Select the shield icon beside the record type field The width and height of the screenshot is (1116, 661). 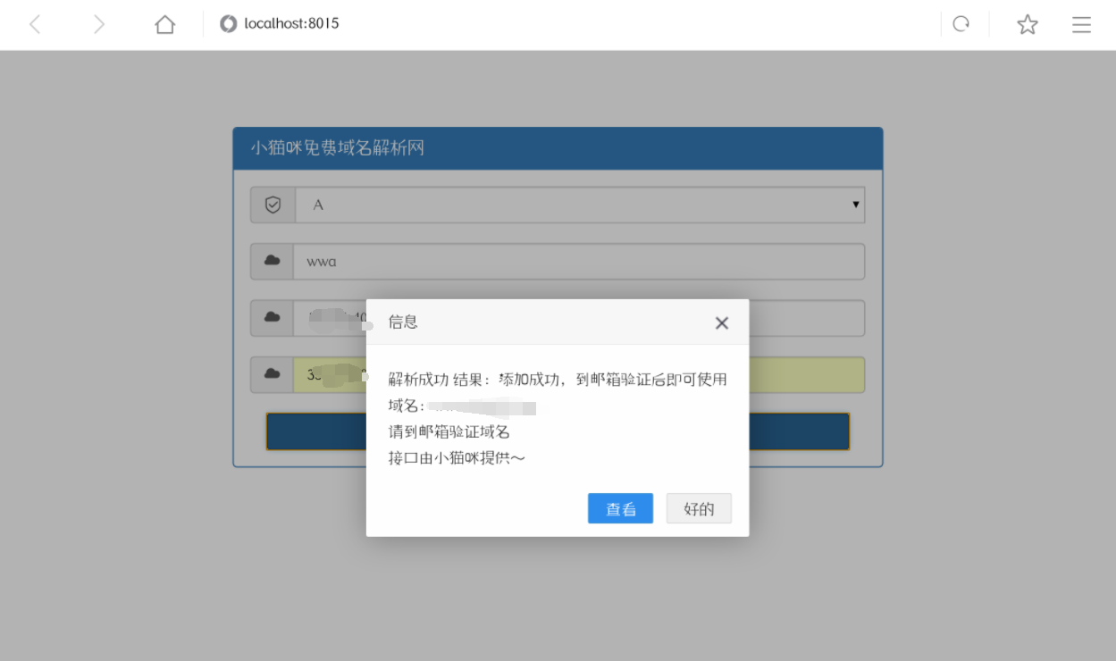click(272, 205)
